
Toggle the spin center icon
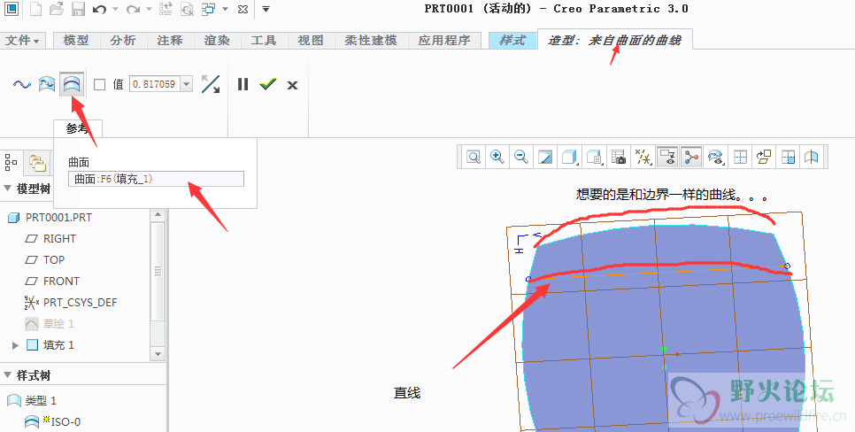[x=691, y=158]
